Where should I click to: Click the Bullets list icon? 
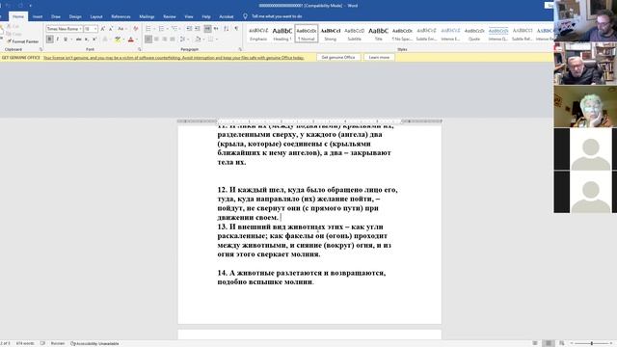[148, 28]
